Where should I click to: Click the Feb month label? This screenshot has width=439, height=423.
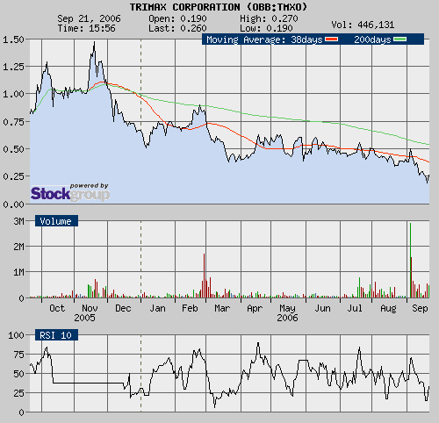pos(190,308)
